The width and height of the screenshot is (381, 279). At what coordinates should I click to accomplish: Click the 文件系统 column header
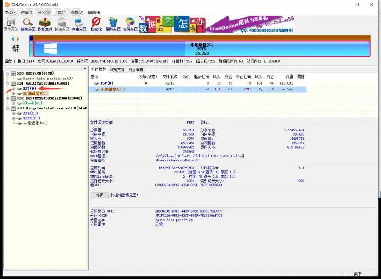pos(170,77)
